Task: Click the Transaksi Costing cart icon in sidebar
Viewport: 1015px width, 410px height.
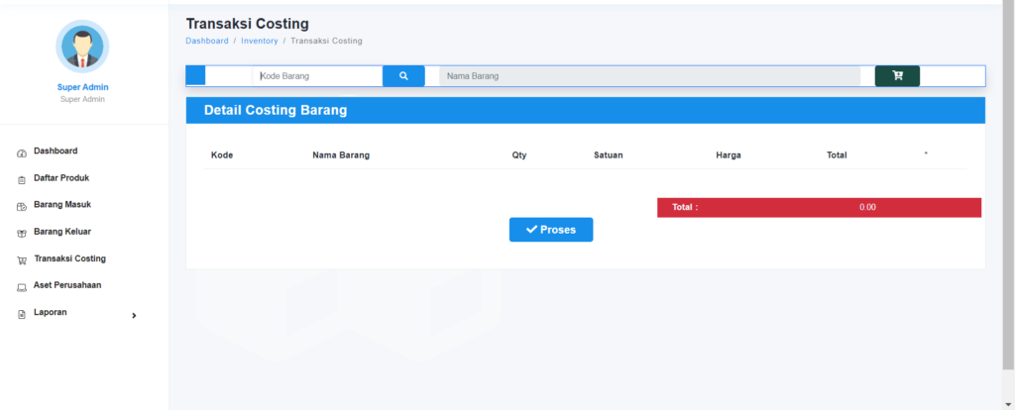Action: [x=22, y=260]
